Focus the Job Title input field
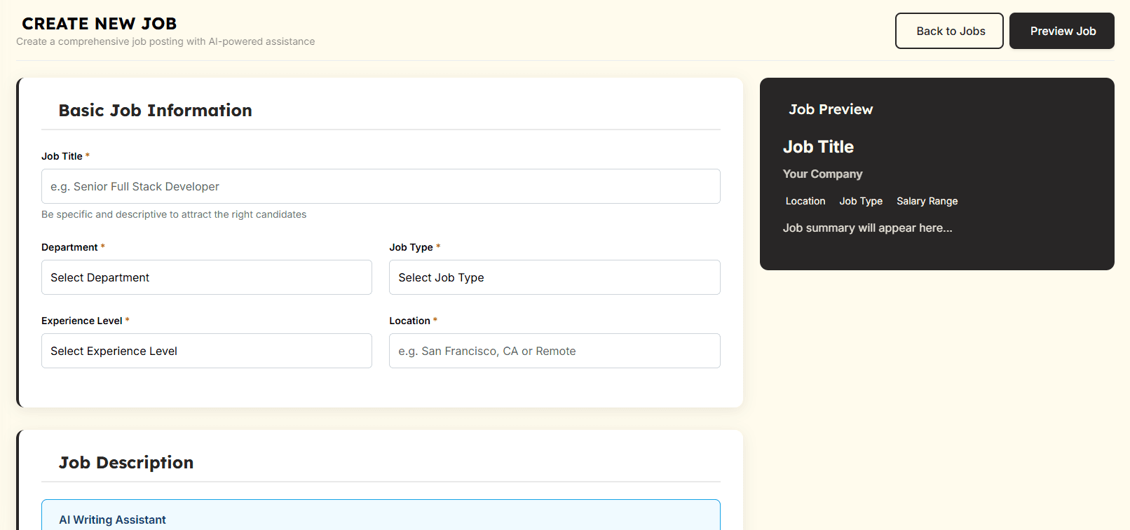 coord(381,186)
